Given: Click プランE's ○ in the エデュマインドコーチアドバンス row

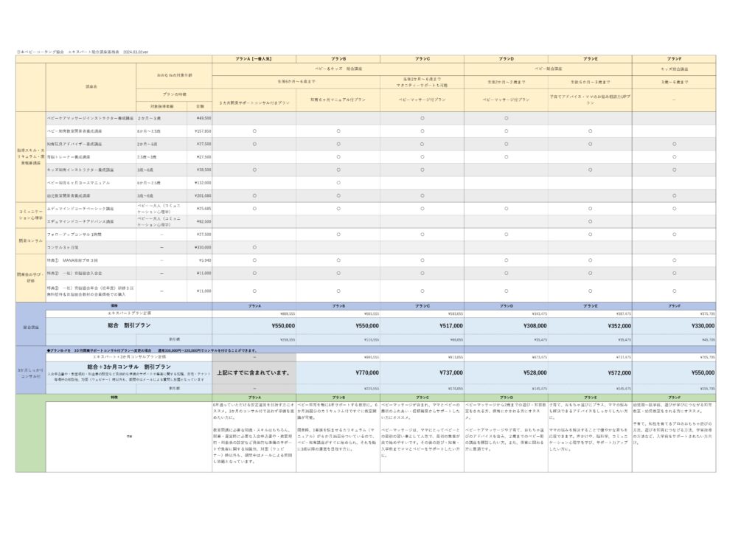Looking at the screenshot, I should pos(591,221).
